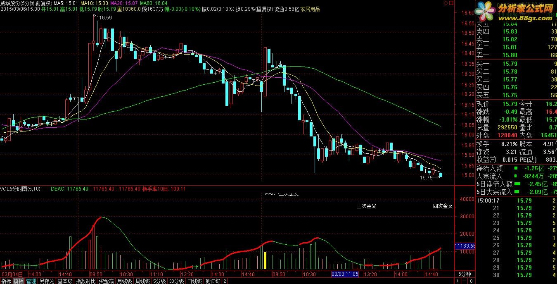Click the 11163.56 volume axis value marker
This screenshot has width=557, height=284.
(x=465, y=246)
